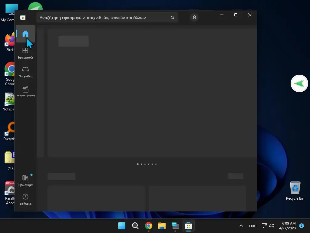This screenshot has height=233, width=310.
Task: Maximize the Microsoft Store window
Action: [236, 15]
